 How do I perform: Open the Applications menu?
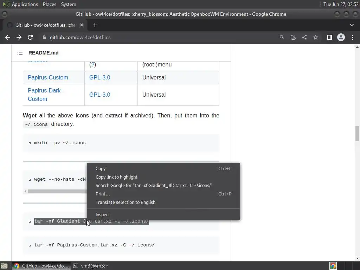coord(25,4)
